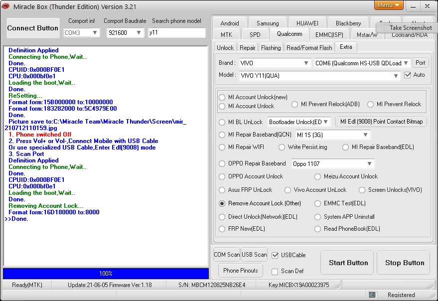Expand the MI 1S (3G) dropdown
This screenshot has height=301, width=438.
[x=365, y=135]
